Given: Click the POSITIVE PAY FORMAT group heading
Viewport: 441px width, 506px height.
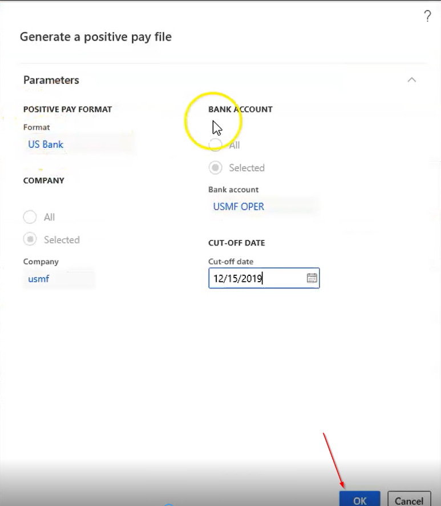Looking at the screenshot, I should tap(67, 109).
